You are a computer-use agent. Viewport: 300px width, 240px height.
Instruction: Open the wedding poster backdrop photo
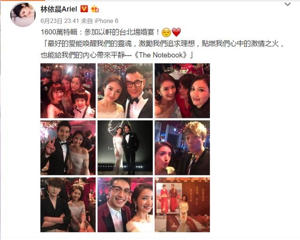[x=182, y=204]
